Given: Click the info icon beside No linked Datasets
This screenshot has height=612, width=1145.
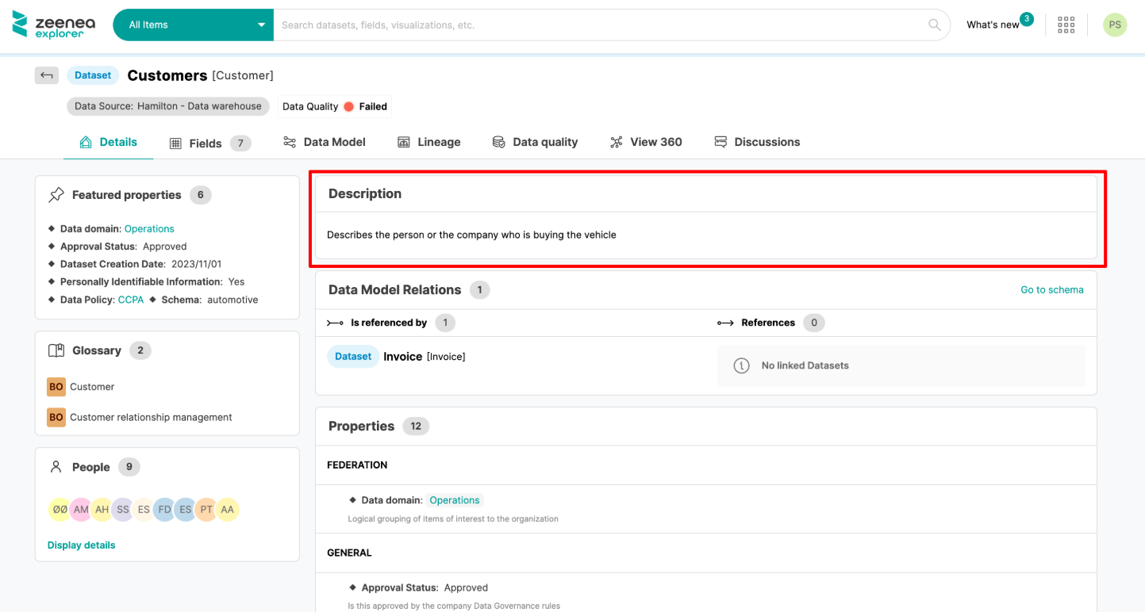Looking at the screenshot, I should [741, 365].
